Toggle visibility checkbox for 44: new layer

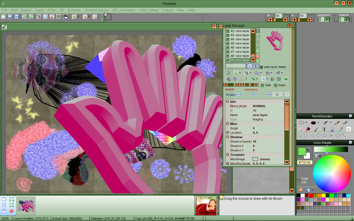point(228,40)
